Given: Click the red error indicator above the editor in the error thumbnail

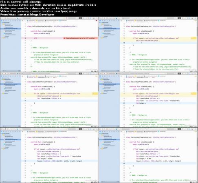Looking at the screenshot, I should (x=97, y=21).
